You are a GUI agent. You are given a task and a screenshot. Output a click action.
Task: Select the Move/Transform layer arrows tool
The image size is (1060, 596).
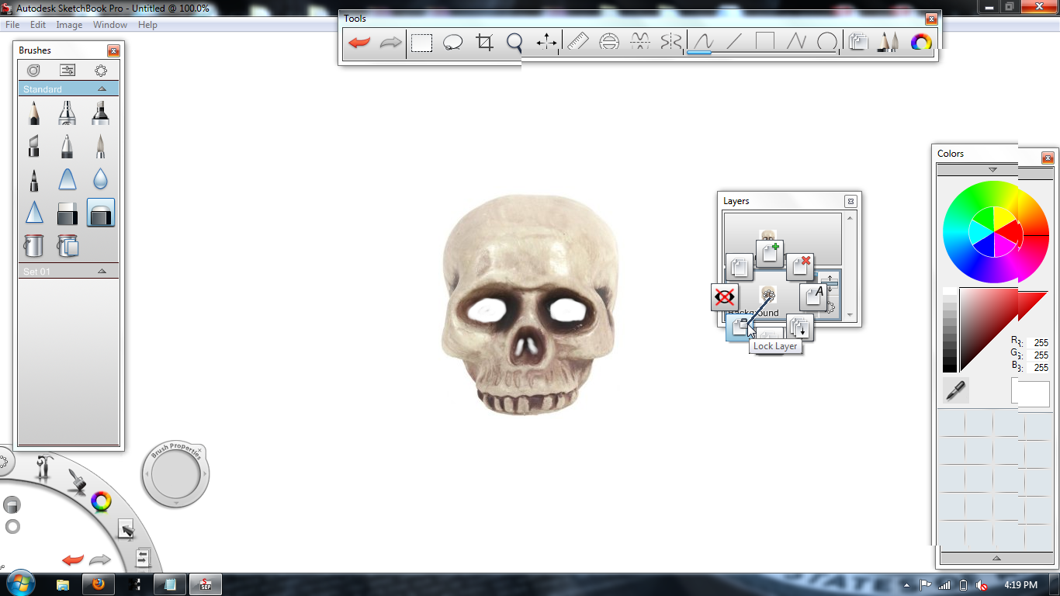[x=546, y=43]
